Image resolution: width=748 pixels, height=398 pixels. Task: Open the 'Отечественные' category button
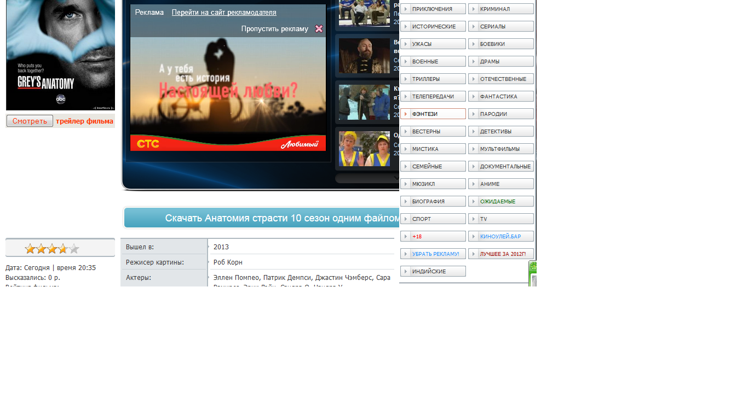click(501, 79)
